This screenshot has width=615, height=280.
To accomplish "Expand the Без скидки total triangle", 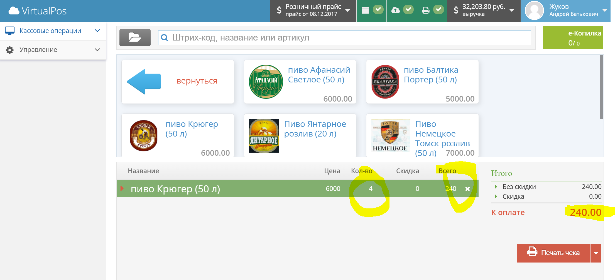I will (496, 187).
